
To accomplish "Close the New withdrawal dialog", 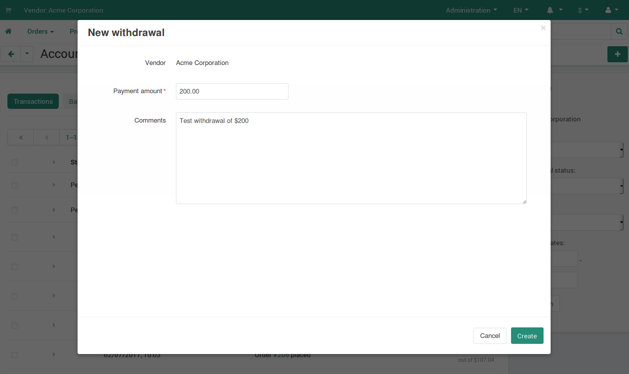I will pos(543,28).
